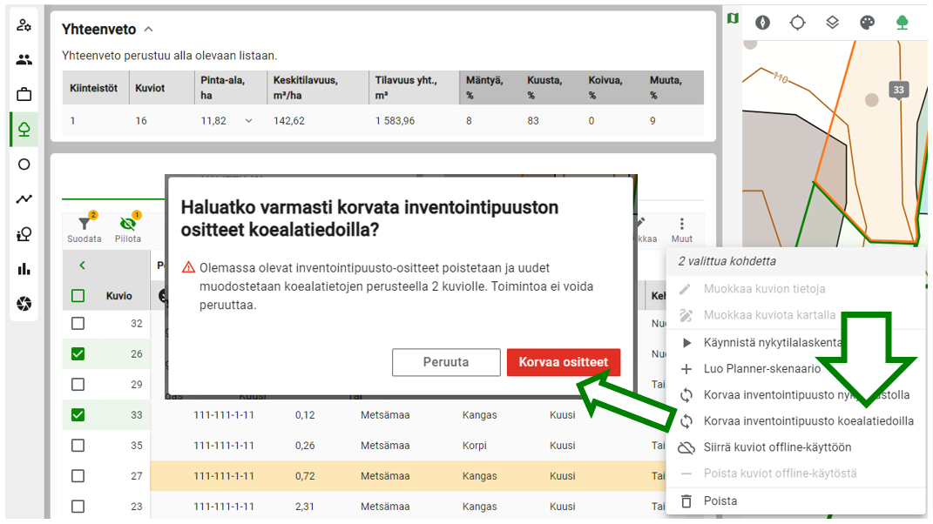Open the trend line sidebar icon
This screenshot has height=524, width=933.
[24, 199]
